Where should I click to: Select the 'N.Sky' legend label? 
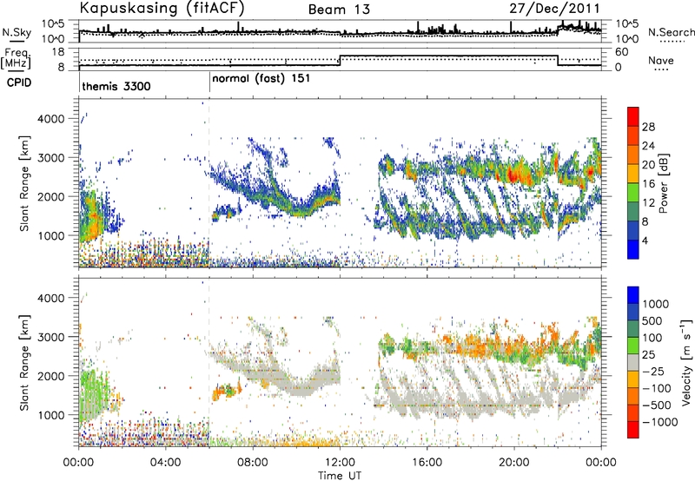[17, 32]
